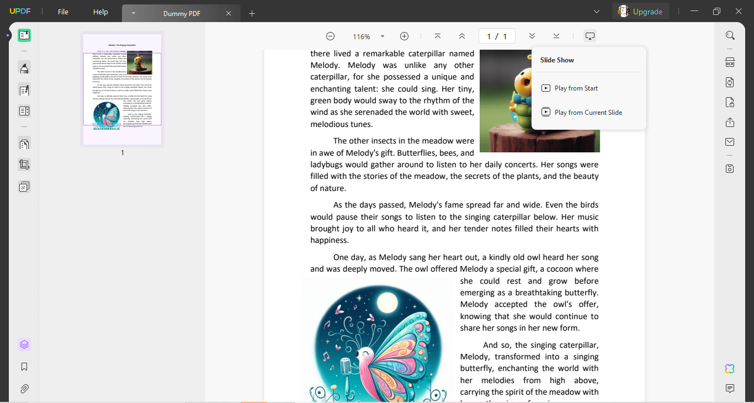754x403 pixels.
Task: Open the zoom percentage dropdown
Action: pyautogui.click(x=381, y=36)
